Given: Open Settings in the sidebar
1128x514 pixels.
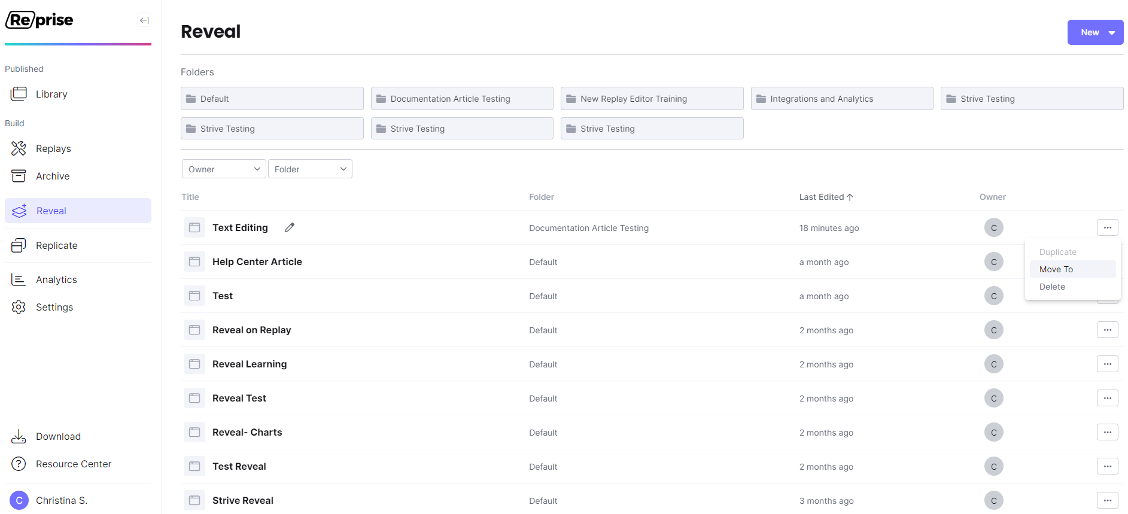Looking at the screenshot, I should (x=78, y=307).
